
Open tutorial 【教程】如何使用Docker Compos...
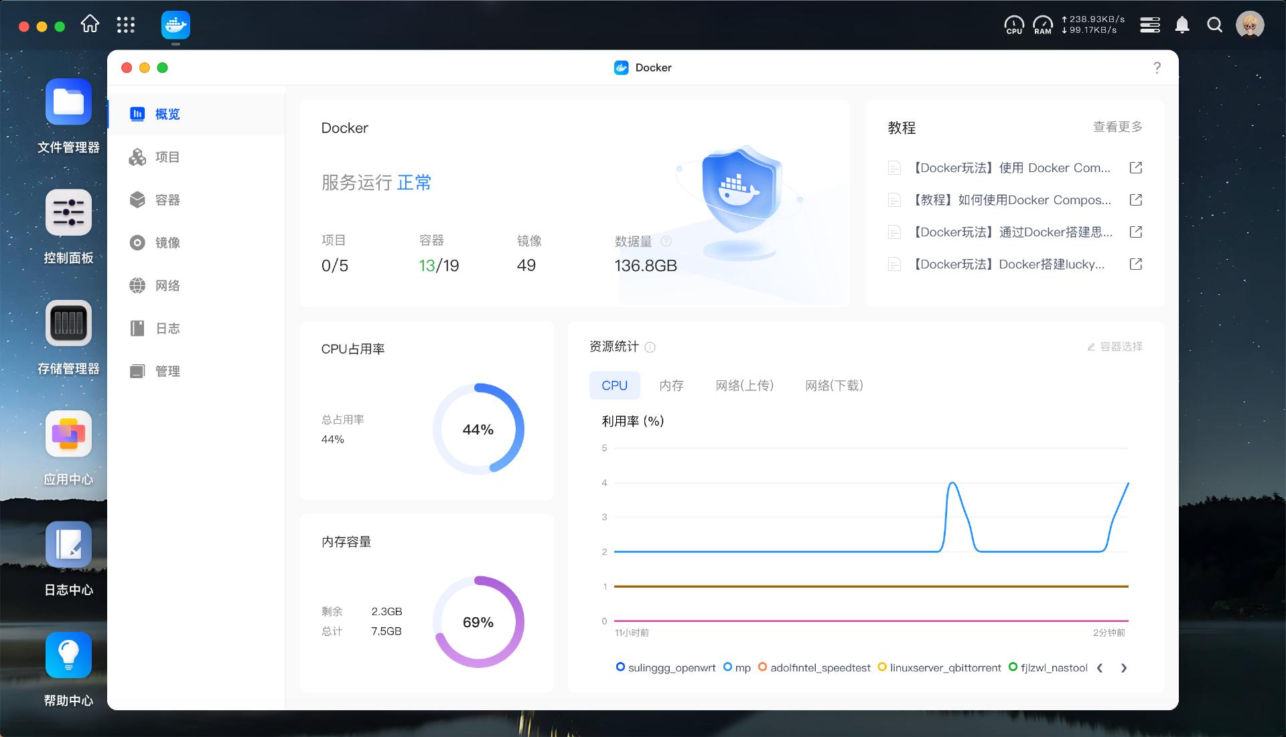[x=1012, y=200]
